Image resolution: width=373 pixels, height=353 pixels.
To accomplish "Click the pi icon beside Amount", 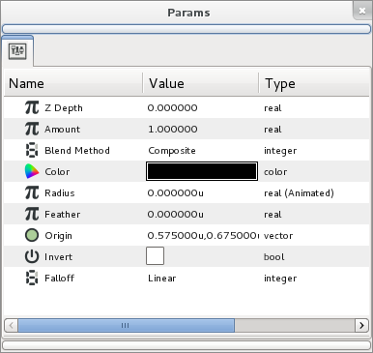I will pos(32,129).
